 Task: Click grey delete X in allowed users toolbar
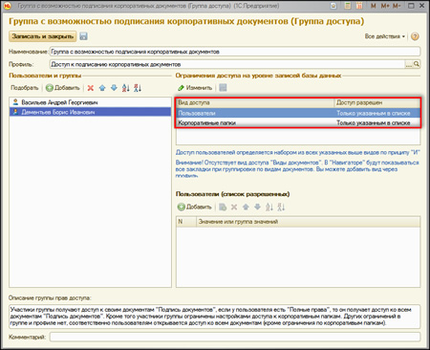tap(234, 208)
